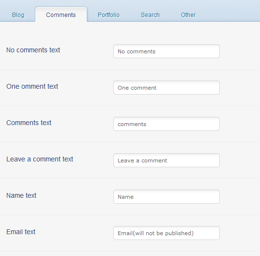Click the 'Leave a comment text' label

pos(40,159)
